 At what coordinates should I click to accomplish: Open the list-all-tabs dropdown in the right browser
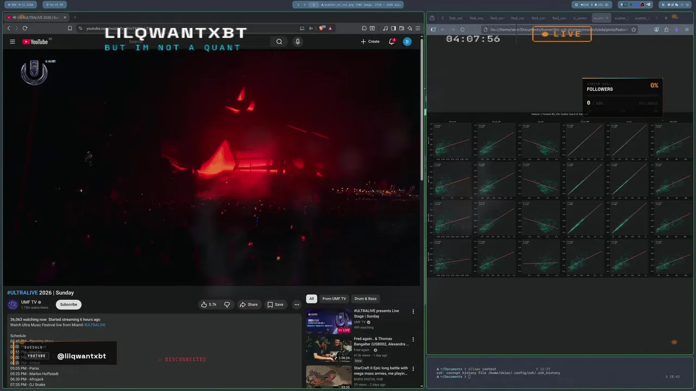click(678, 18)
